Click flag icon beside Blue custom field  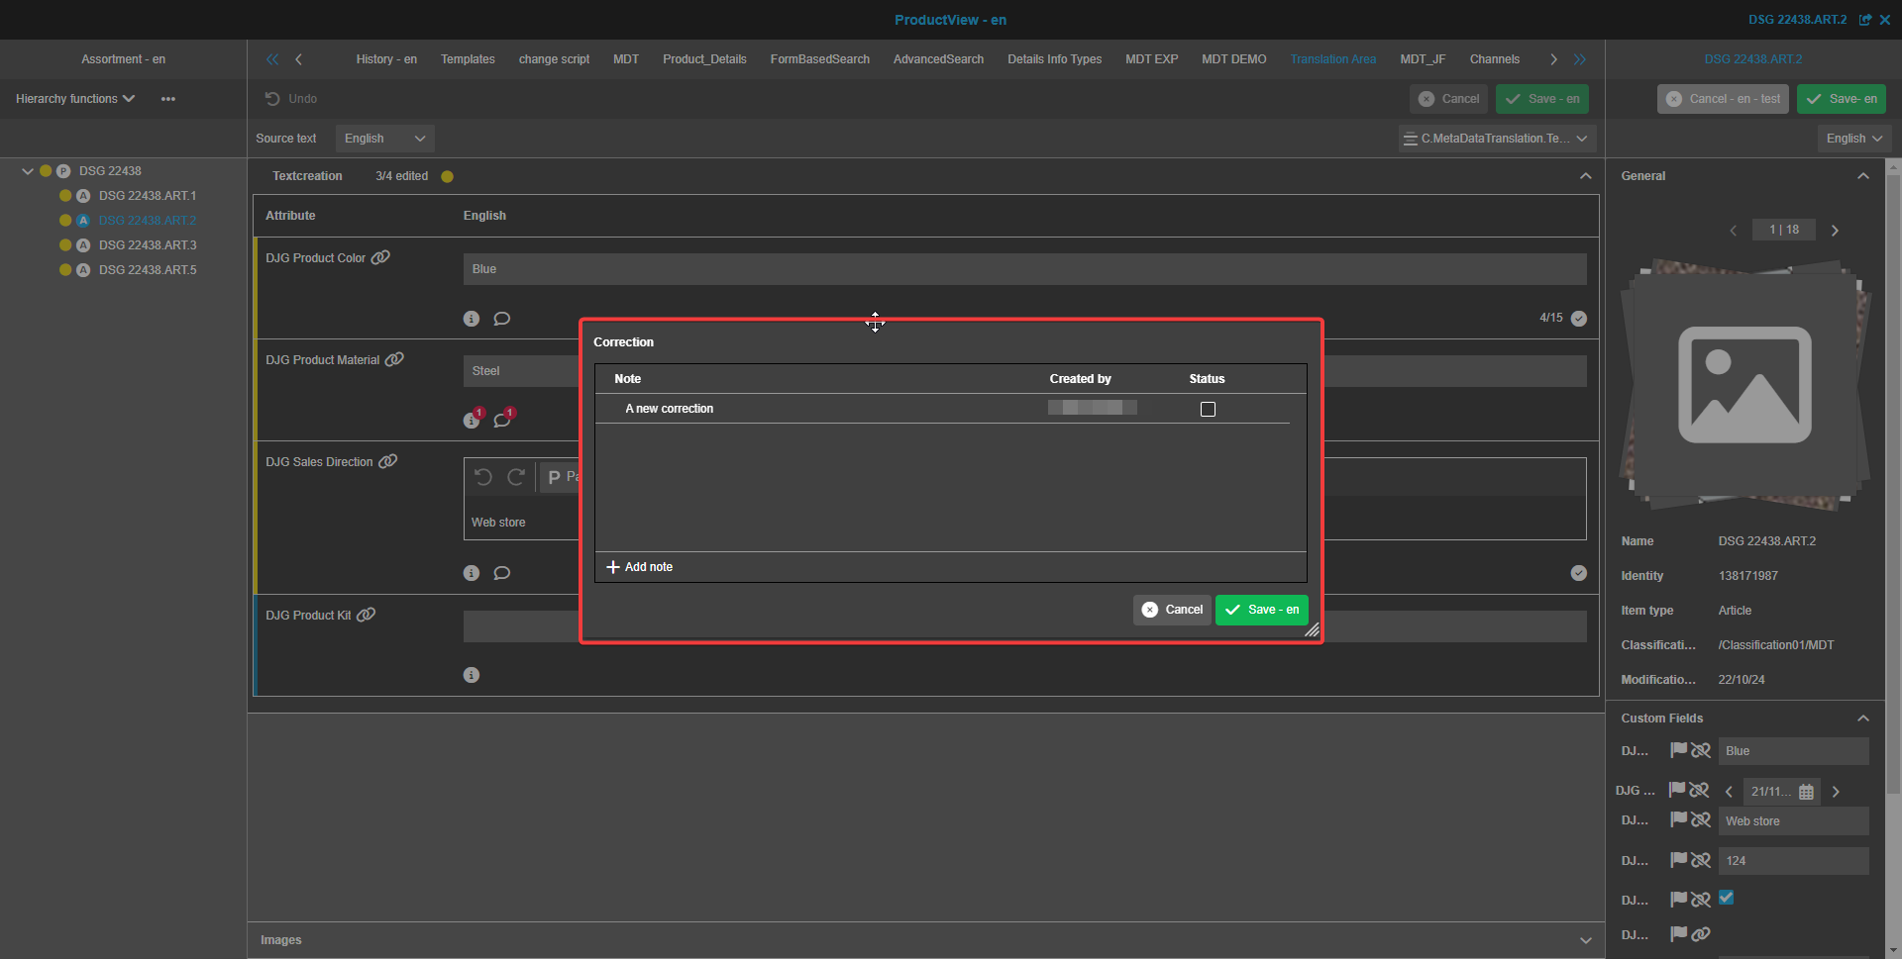[1678, 750]
